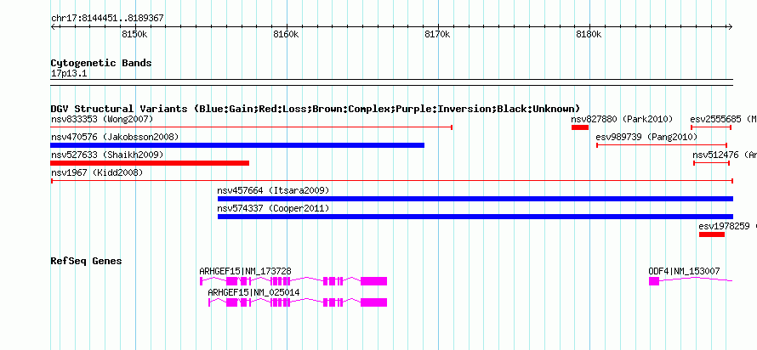
Task: Select the small red nsv827880 bar
Action: 580,127
